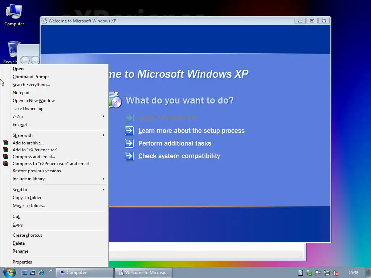
Task: Maximize the Welcome to Microsoft Windows XP window
Action: [x=312, y=21]
